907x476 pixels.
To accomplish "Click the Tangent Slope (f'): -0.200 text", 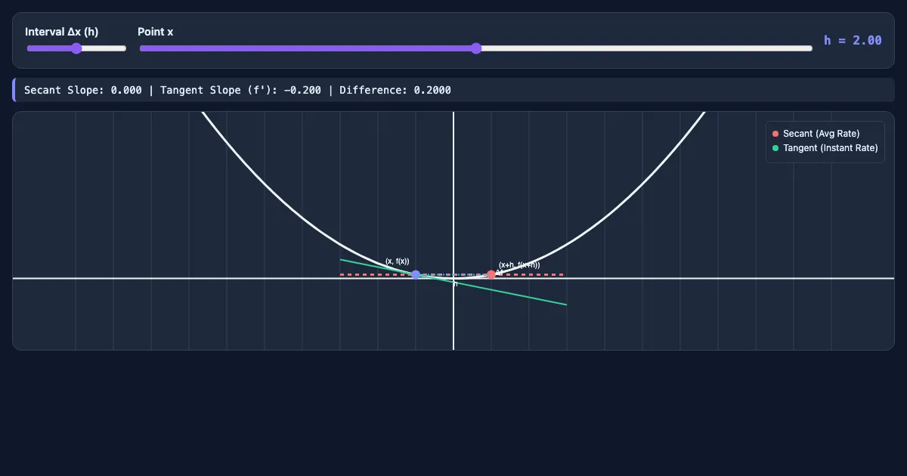I will click(240, 90).
